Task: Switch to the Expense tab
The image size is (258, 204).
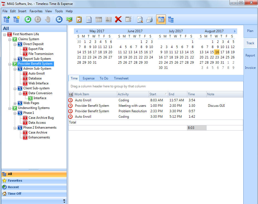Action: tap(88, 78)
